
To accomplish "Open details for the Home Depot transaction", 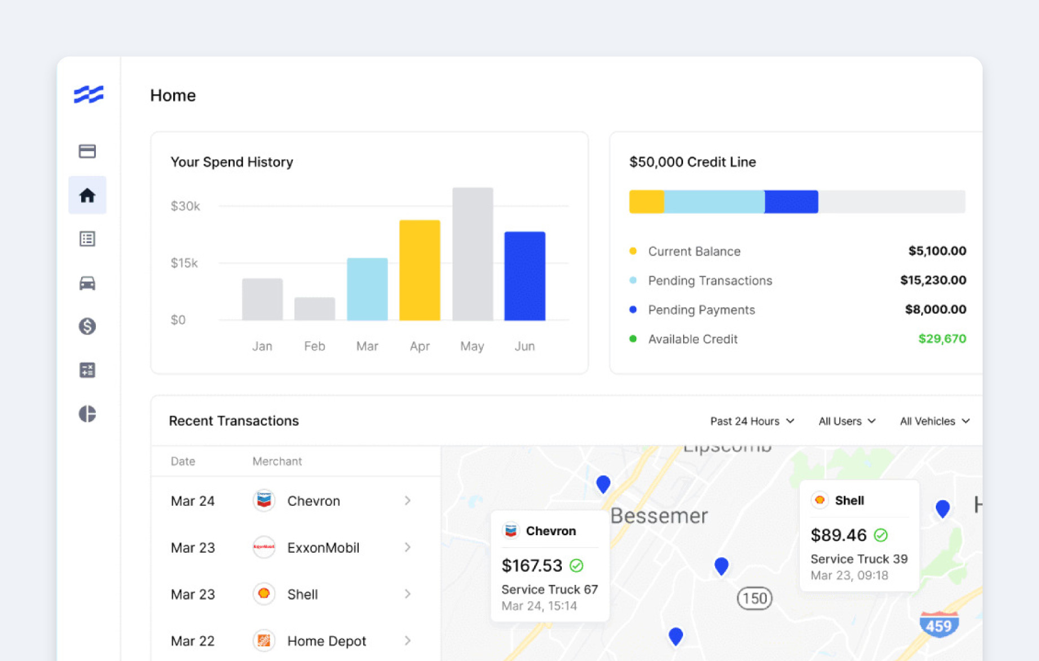I will point(408,641).
